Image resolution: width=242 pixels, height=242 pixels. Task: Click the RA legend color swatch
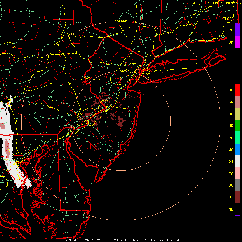coord(237,138)
